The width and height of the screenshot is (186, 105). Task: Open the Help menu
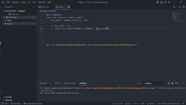49,2
